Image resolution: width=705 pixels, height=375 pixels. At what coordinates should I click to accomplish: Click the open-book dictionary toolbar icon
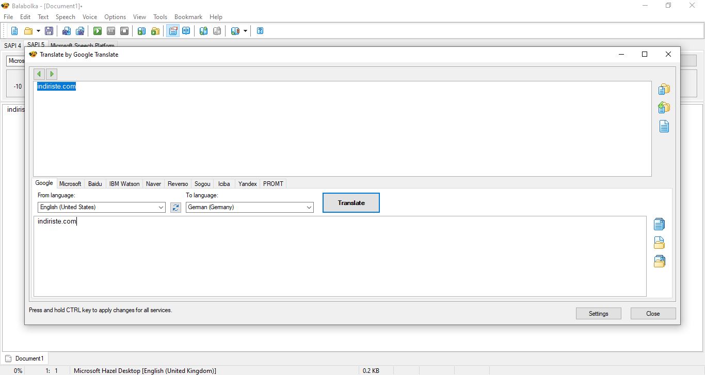pyautogui.click(x=186, y=31)
